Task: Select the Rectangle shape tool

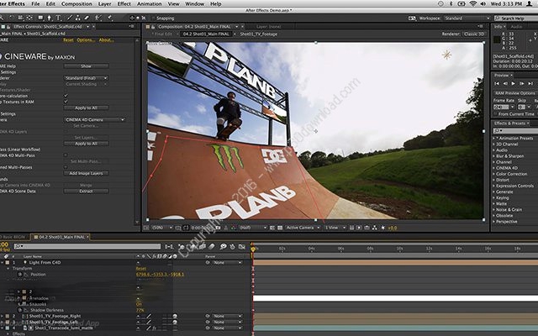Action: click(x=40, y=18)
